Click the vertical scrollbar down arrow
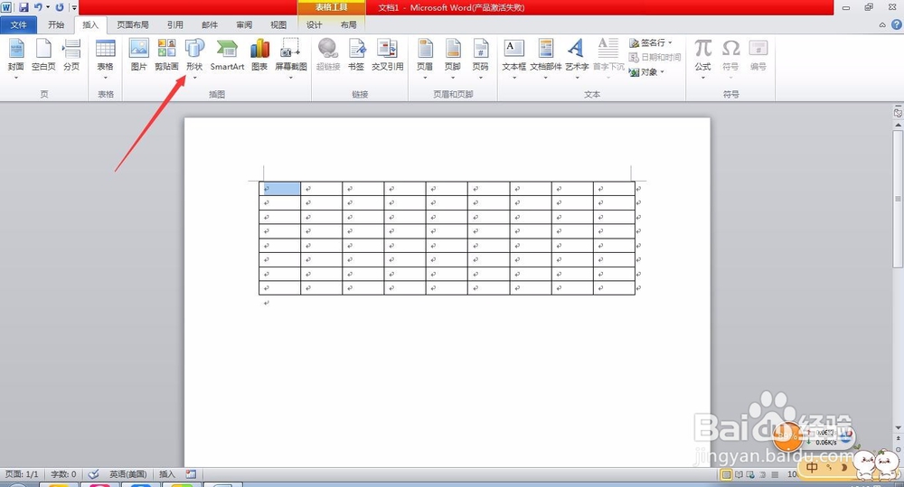 899,428
